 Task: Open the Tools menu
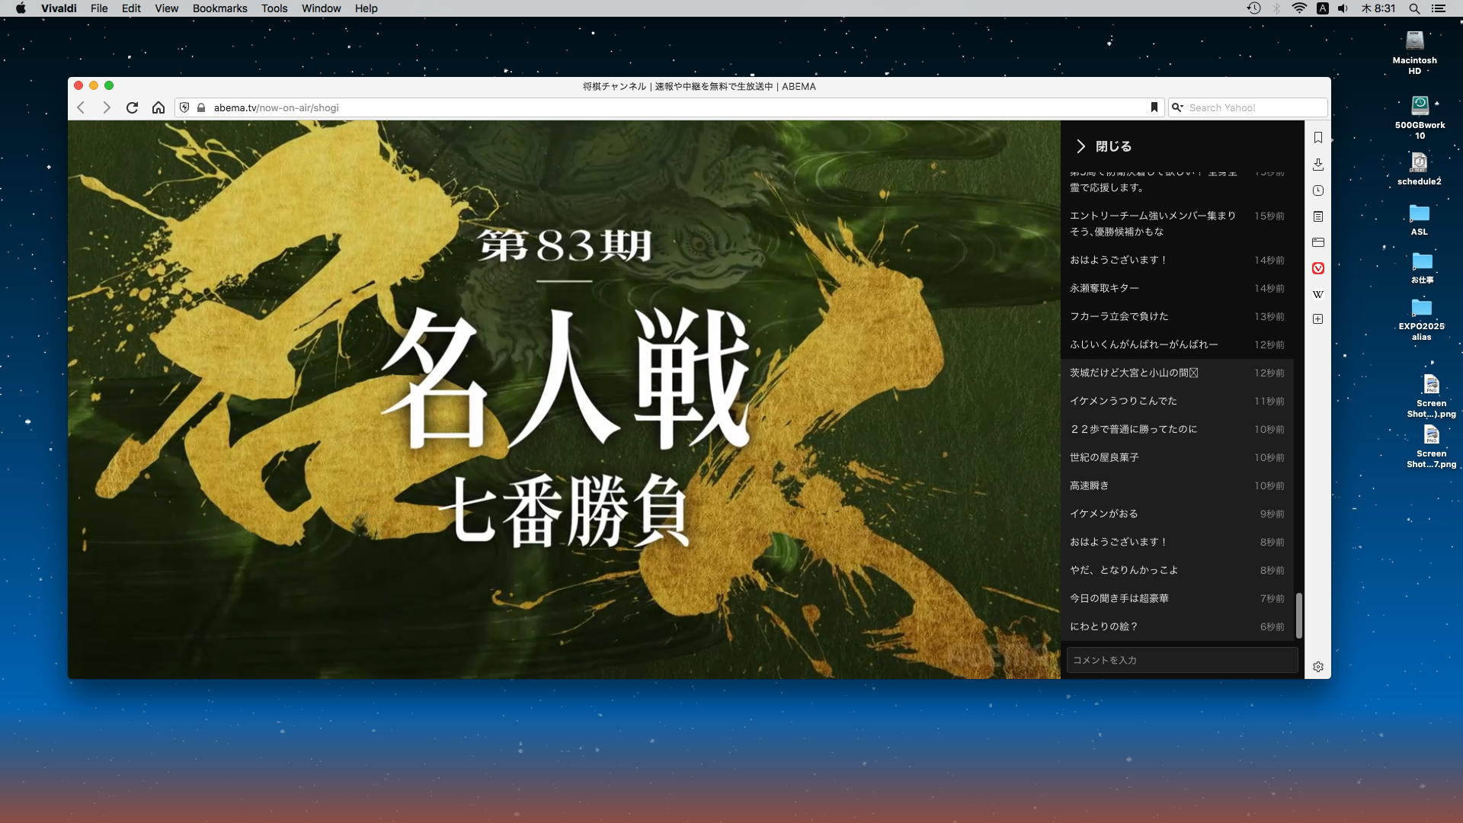pyautogui.click(x=274, y=8)
